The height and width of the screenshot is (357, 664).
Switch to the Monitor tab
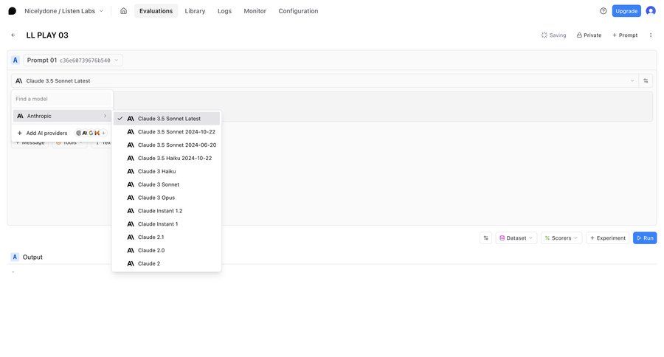(x=255, y=11)
